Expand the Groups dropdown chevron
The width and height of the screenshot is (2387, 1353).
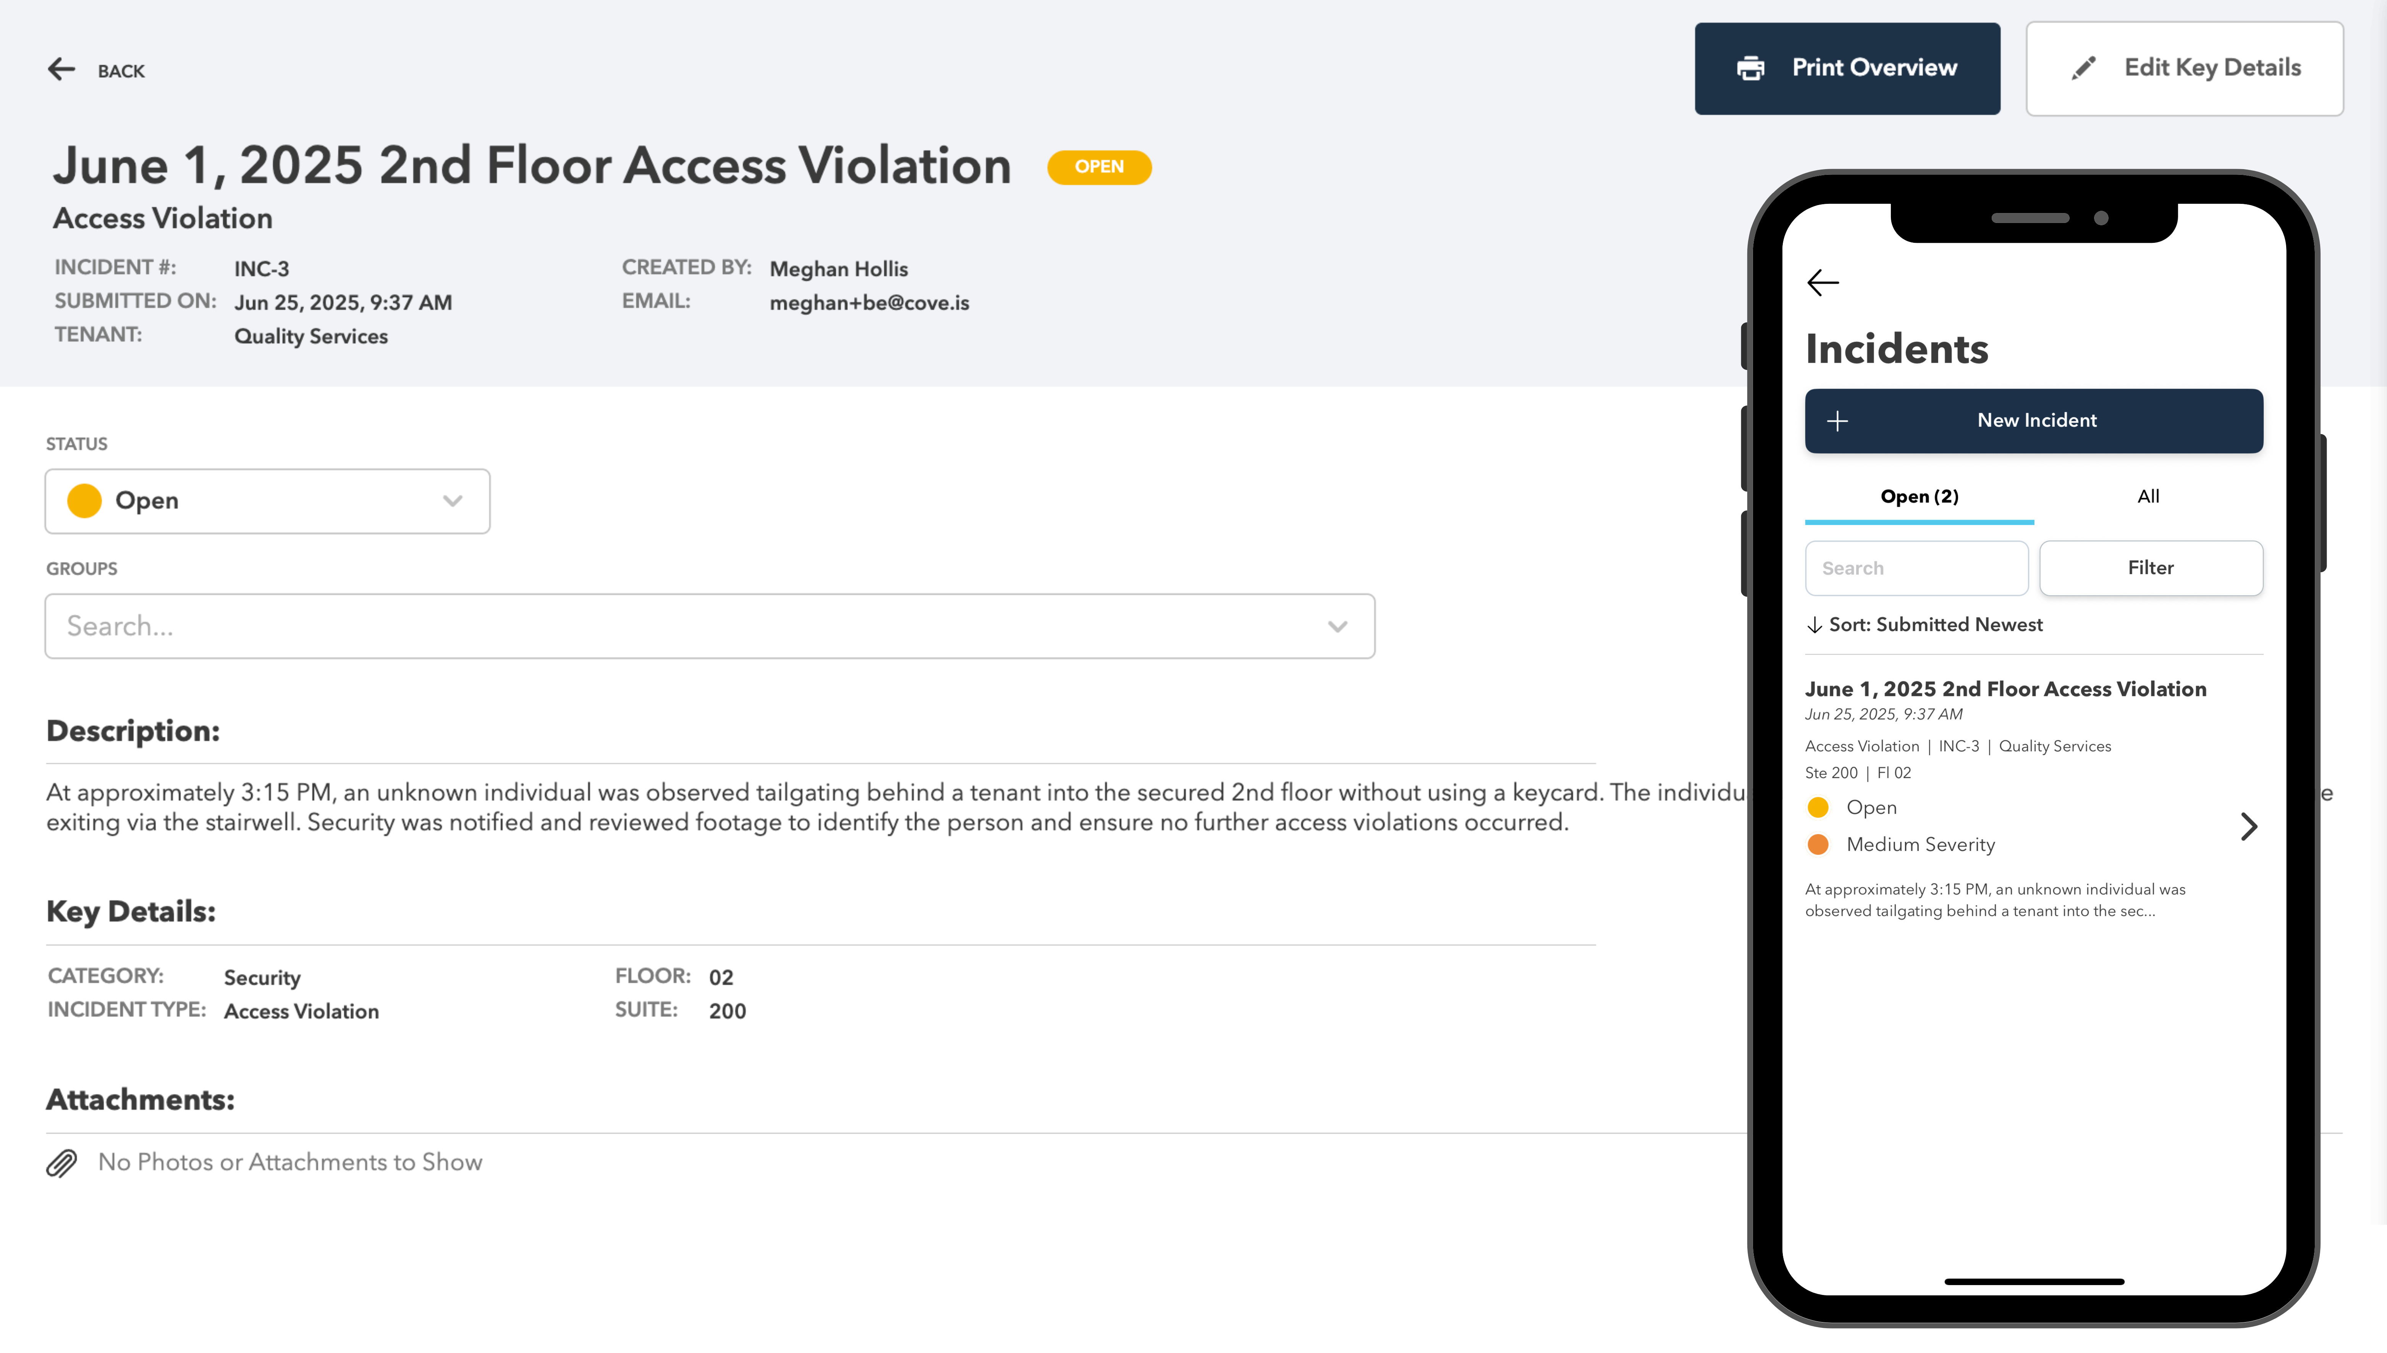pyautogui.click(x=1337, y=626)
